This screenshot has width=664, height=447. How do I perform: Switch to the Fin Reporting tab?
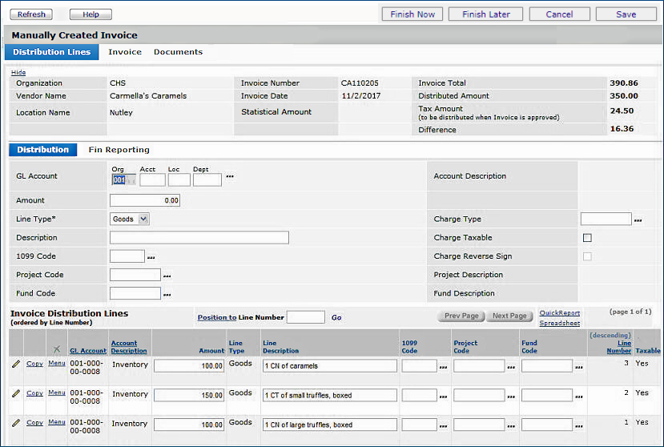click(x=119, y=150)
